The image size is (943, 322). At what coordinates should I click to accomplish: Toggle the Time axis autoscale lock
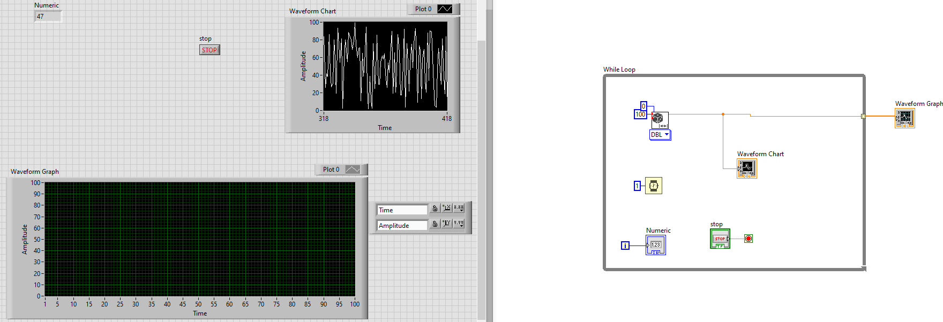click(435, 208)
